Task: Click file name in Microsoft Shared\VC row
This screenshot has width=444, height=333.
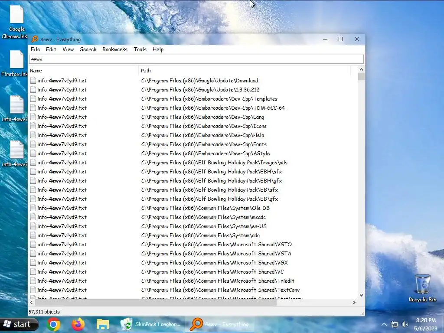Action: click(x=62, y=271)
